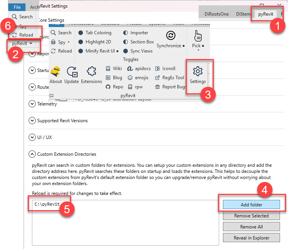Click the Core Settings heading
The height and width of the screenshot is (249, 288).
point(51,20)
